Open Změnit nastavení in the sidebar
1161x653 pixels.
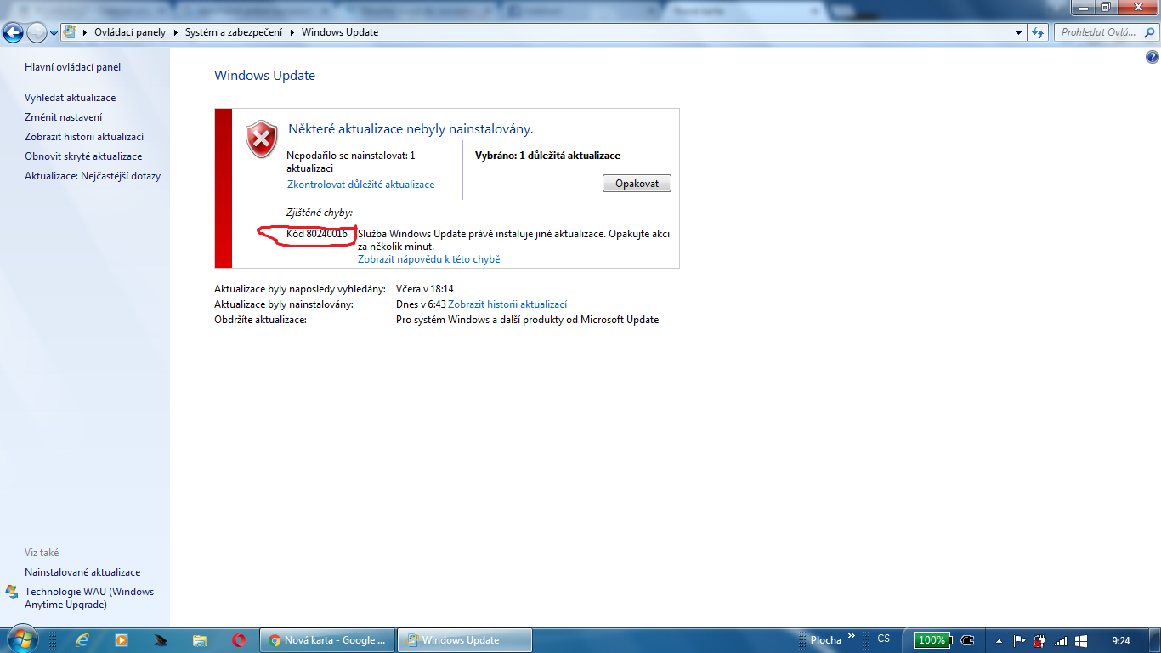64,117
